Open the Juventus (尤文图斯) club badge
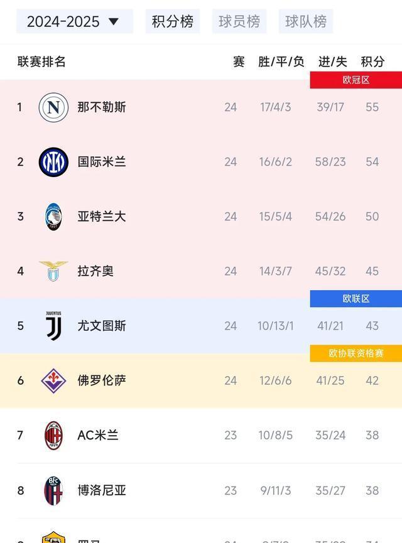The image size is (402, 543). click(x=53, y=326)
